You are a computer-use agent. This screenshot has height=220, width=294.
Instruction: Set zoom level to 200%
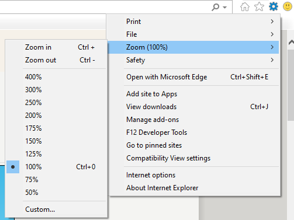[x=56, y=116]
